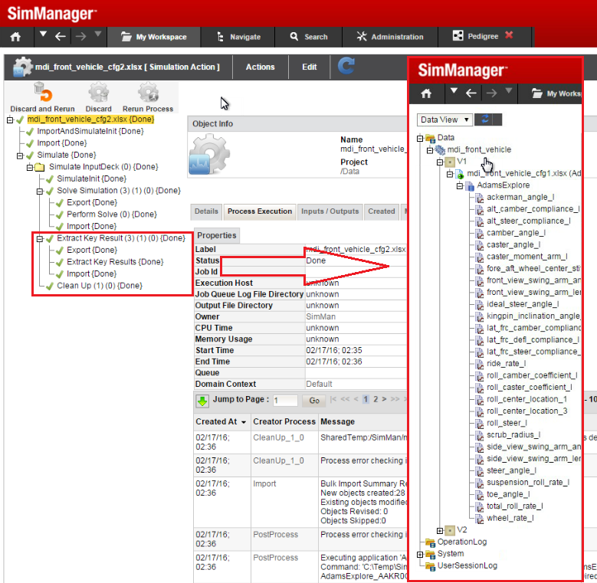Collapse the Extract Key Result node

40,238
